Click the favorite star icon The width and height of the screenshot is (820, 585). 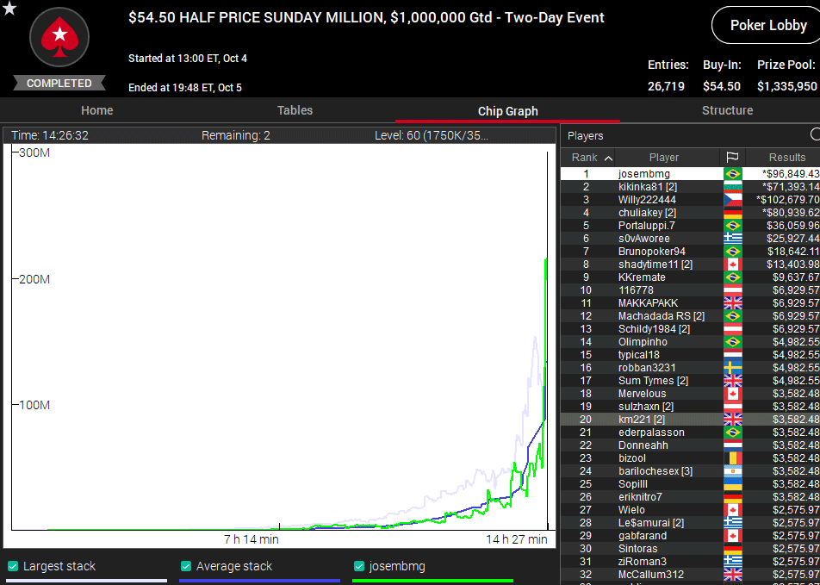(x=9, y=8)
